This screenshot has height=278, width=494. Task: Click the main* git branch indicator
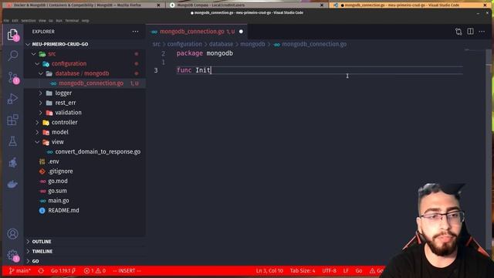[19, 271]
